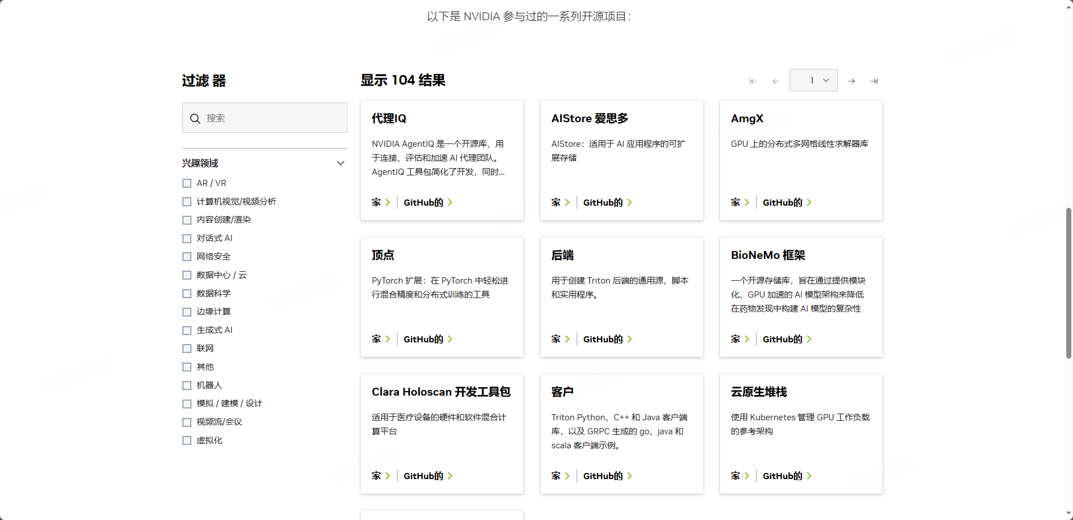Go to next page arrow

(x=852, y=81)
